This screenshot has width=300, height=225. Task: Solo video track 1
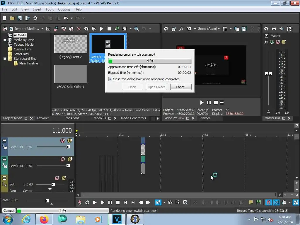(x=70, y=141)
